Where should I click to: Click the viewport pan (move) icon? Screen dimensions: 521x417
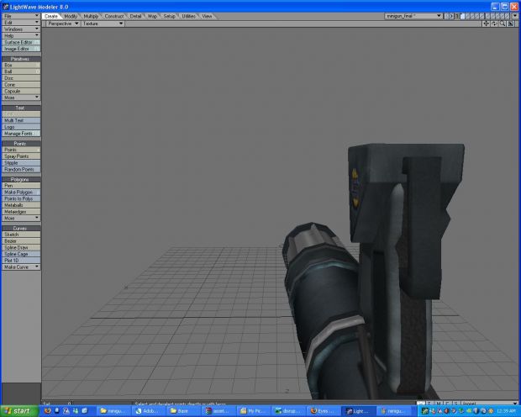pyautogui.click(x=486, y=24)
